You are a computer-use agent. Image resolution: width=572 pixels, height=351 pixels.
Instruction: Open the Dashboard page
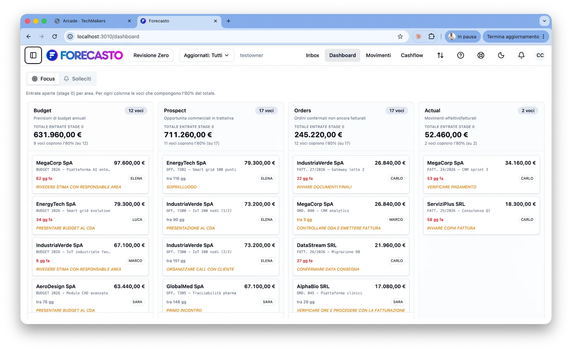[x=342, y=55]
